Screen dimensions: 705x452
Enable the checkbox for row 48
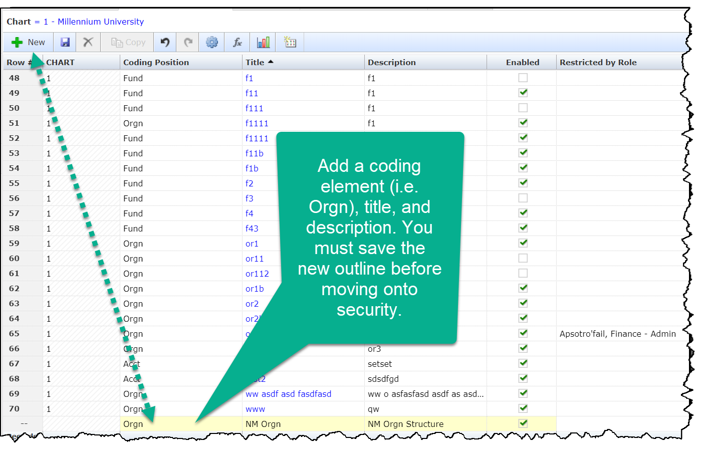pyautogui.click(x=523, y=78)
